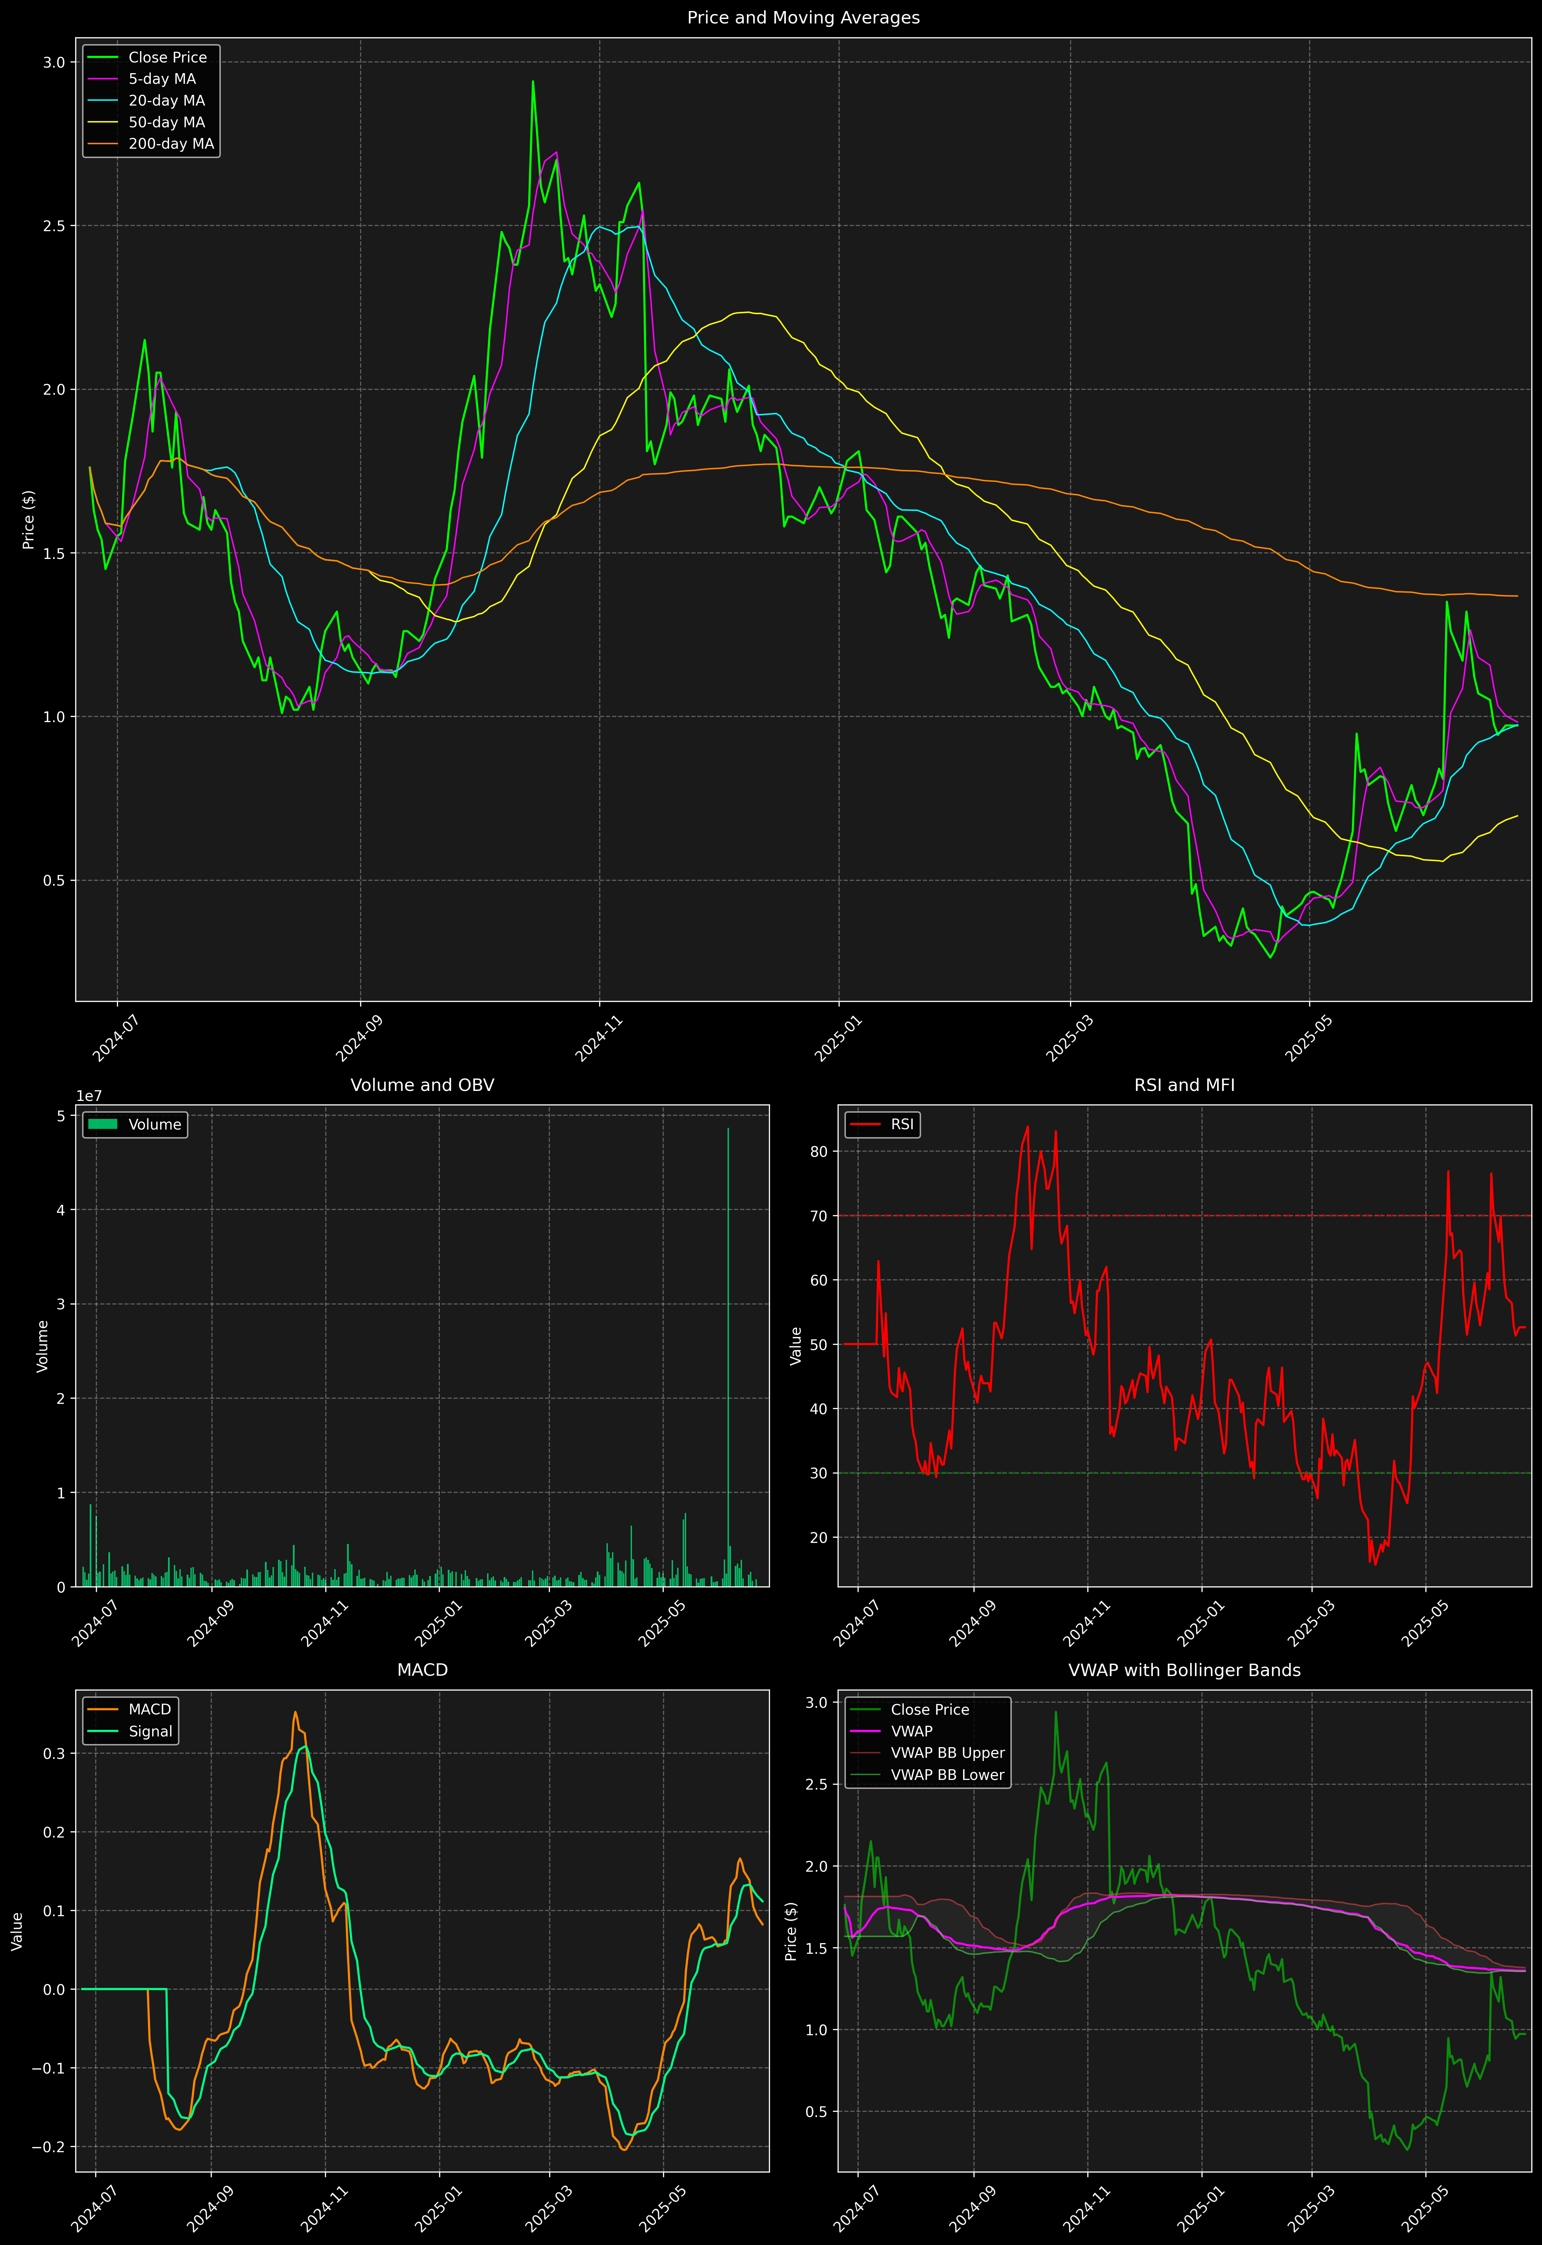Click 'Close Price' label in the VWAP chart legend
Screen dimensions: 1542x2245
(929, 1710)
